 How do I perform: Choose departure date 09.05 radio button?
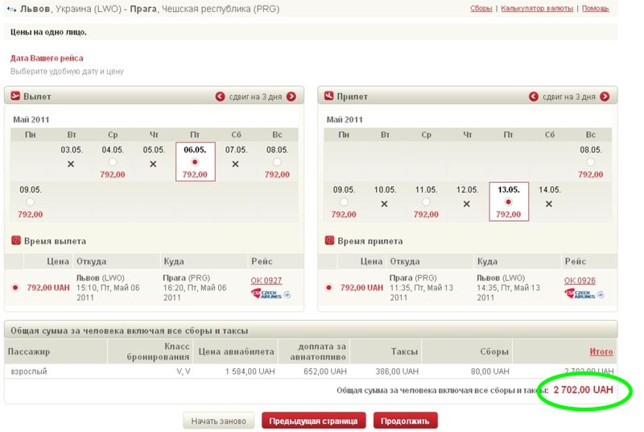tap(30, 202)
